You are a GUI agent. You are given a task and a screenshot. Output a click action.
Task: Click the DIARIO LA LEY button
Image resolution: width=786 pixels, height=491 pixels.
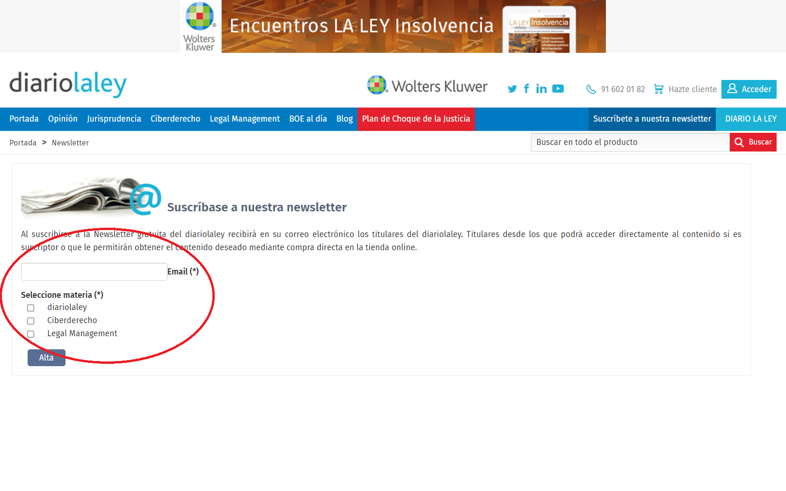point(751,119)
